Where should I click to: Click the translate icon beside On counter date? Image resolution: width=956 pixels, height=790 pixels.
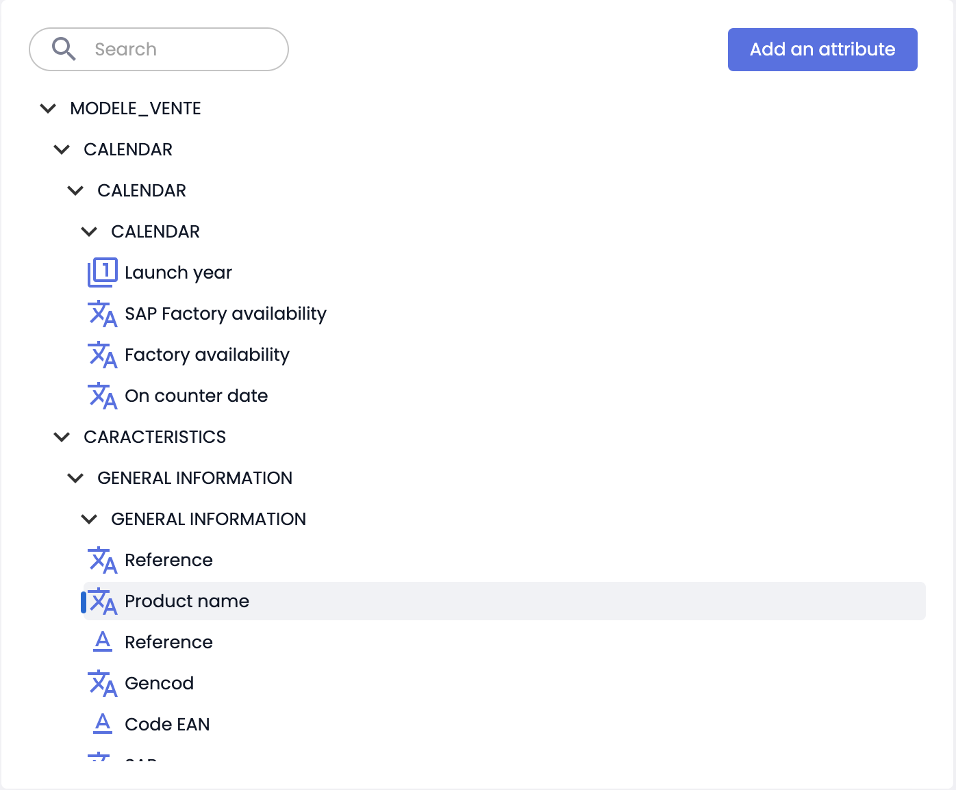click(x=103, y=396)
